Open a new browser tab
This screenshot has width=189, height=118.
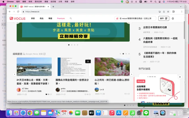click(53, 7)
